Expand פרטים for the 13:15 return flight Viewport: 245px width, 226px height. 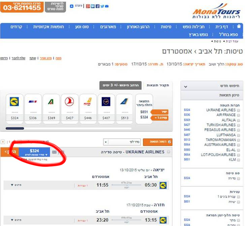[16, 220]
